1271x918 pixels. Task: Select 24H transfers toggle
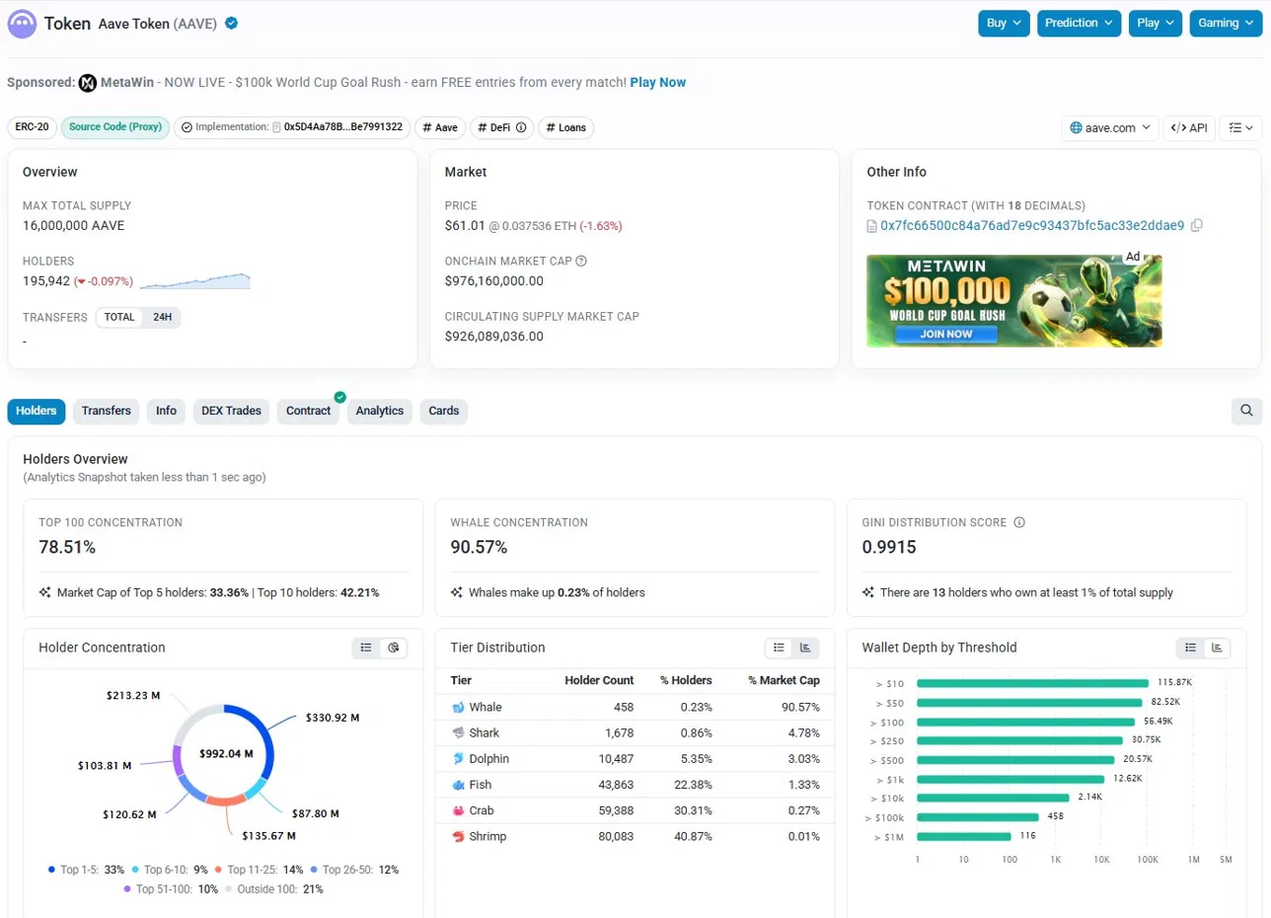(x=162, y=317)
